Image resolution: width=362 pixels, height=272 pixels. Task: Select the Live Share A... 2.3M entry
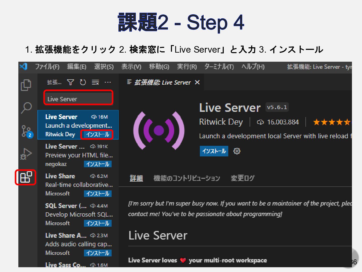(78, 244)
